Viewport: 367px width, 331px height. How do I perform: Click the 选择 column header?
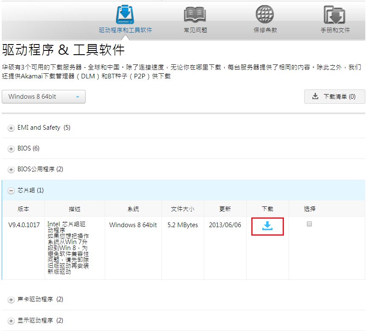pos(309,209)
